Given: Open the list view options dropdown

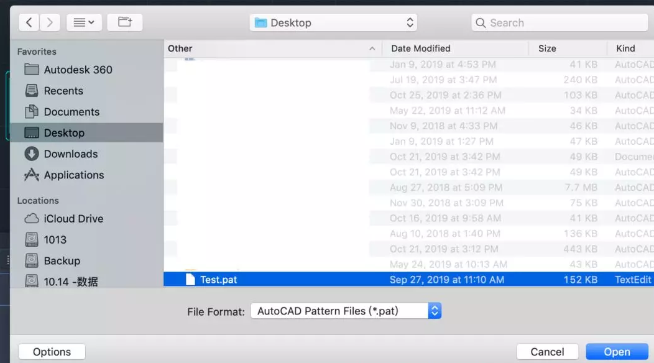Looking at the screenshot, I should point(84,22).
